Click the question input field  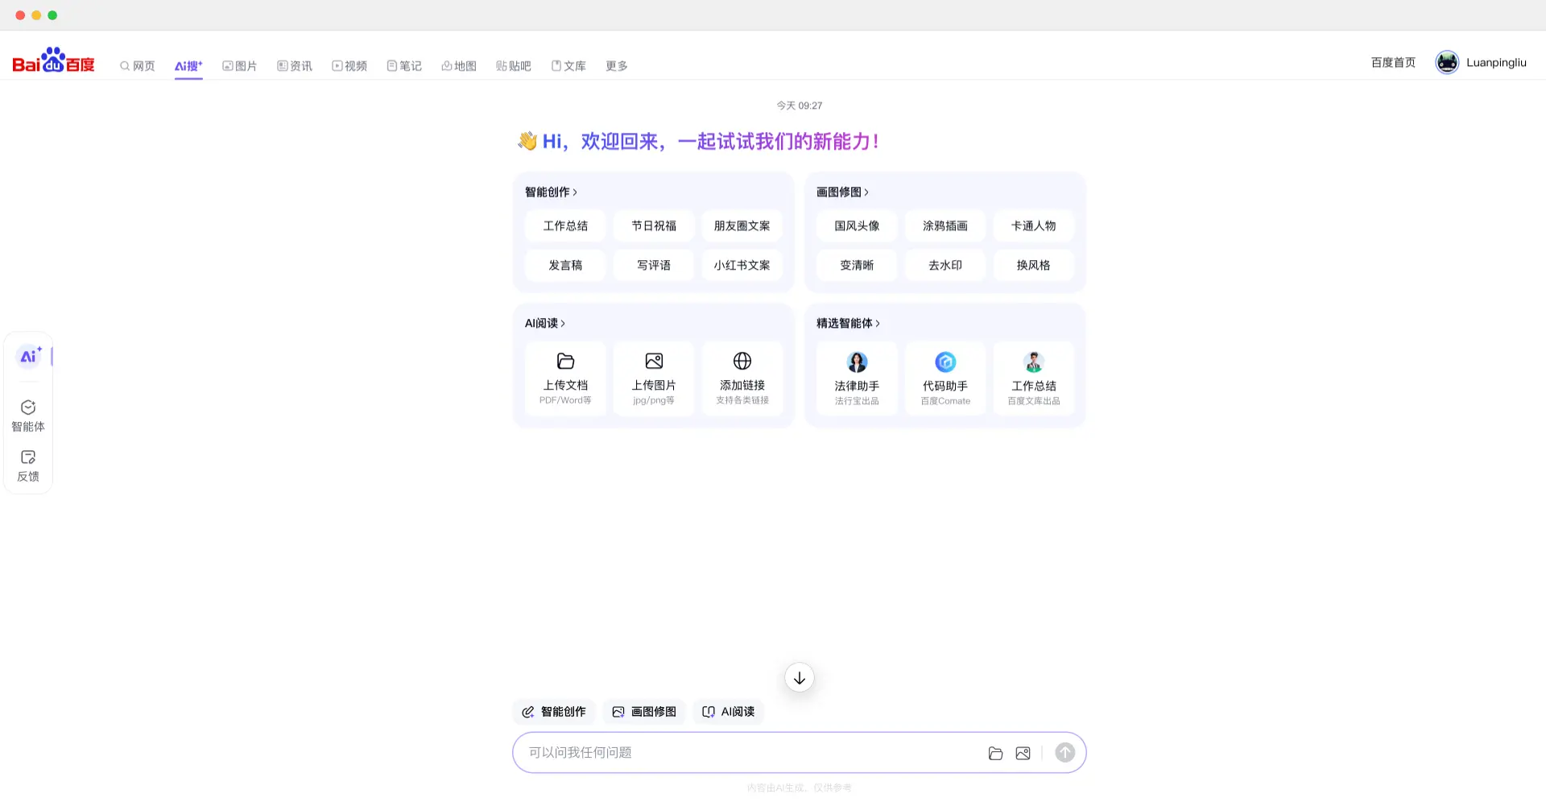coord(749,752)
